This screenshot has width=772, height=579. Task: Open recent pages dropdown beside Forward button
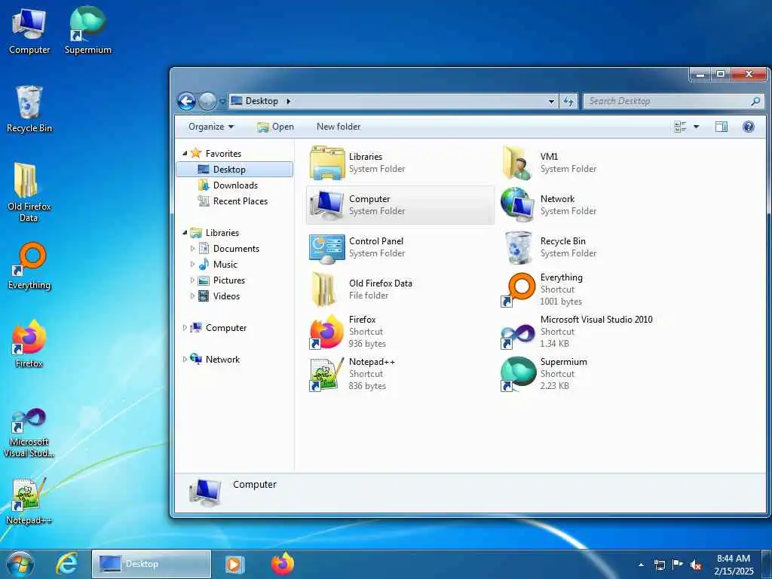coord(222,102)
